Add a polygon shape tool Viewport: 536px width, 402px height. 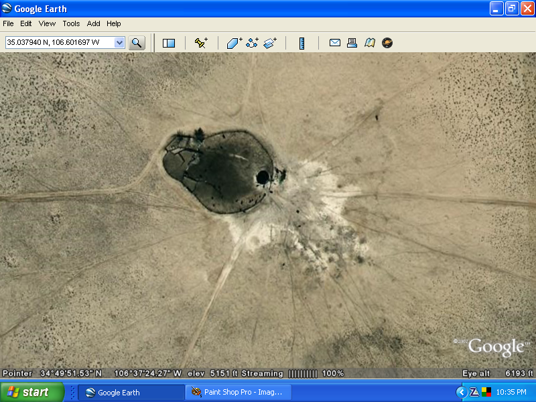(x=234, y=43)
